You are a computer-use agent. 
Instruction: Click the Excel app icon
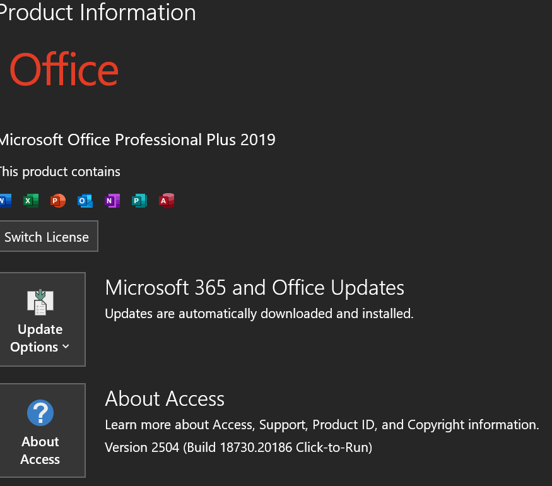click(x=30, y=201)
